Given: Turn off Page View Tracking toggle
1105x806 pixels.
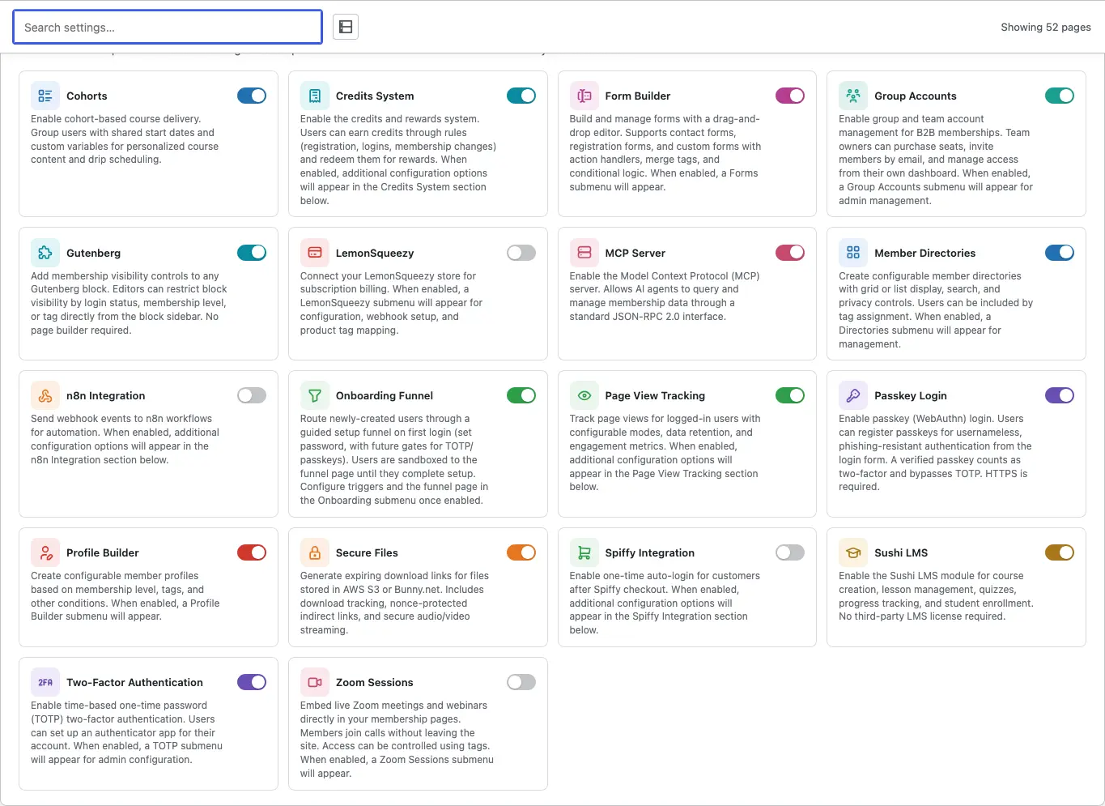Looking at the screenshot, I should tap(790, 395).
